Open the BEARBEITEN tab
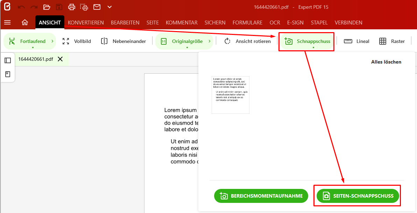Viewport: 417px width, 213px height. pos(125,23)
